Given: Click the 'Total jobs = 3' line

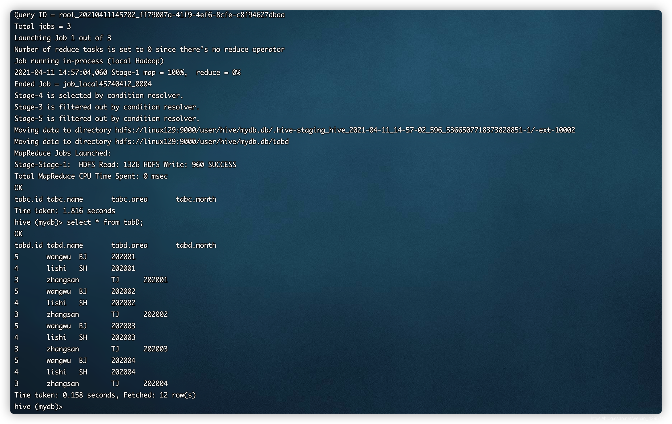Looking at the screenshot, I should click(43, 26).
